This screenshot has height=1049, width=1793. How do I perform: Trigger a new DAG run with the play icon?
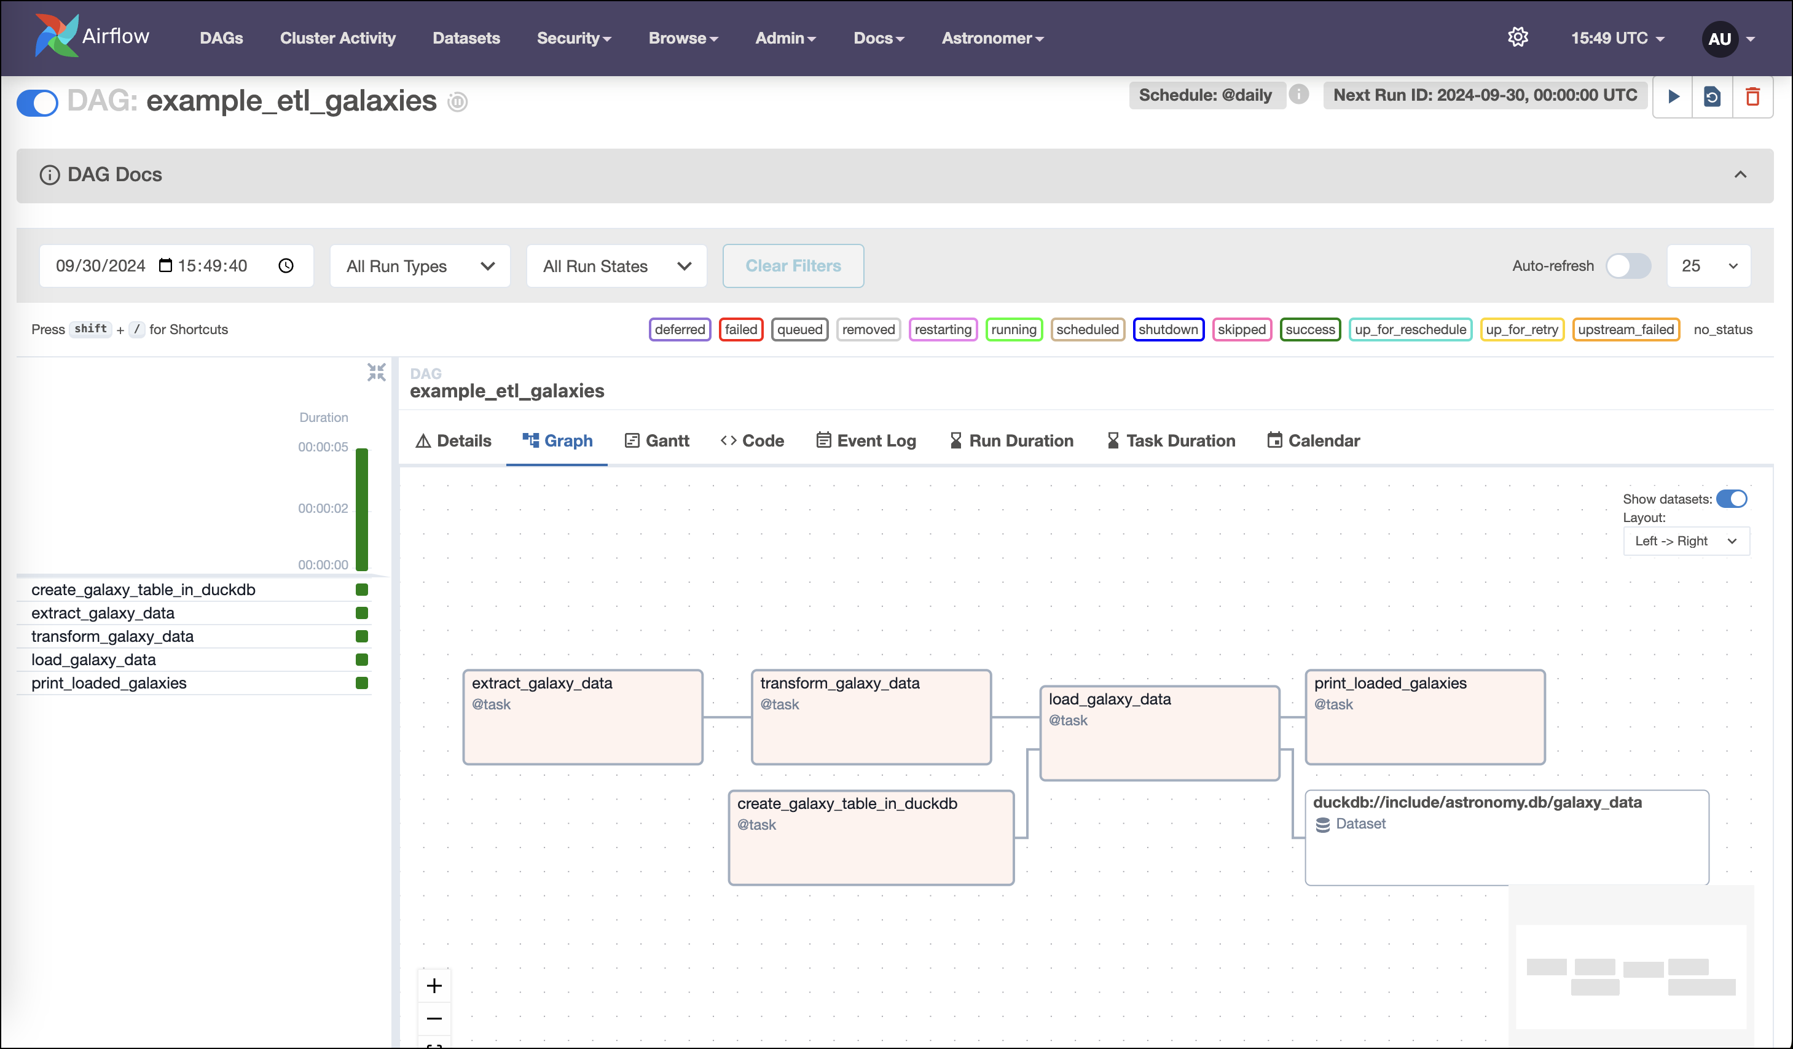click(x=1673, y=96)
